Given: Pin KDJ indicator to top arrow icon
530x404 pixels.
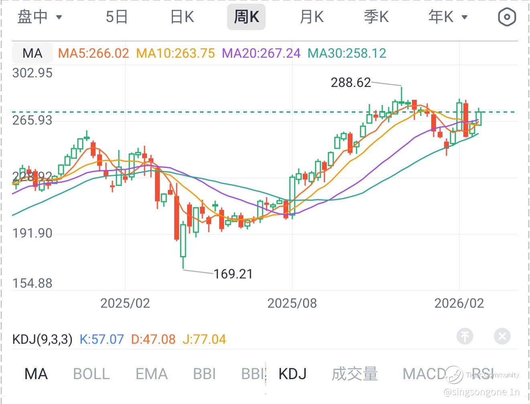Looking at the screenshot, I should 465,336.
